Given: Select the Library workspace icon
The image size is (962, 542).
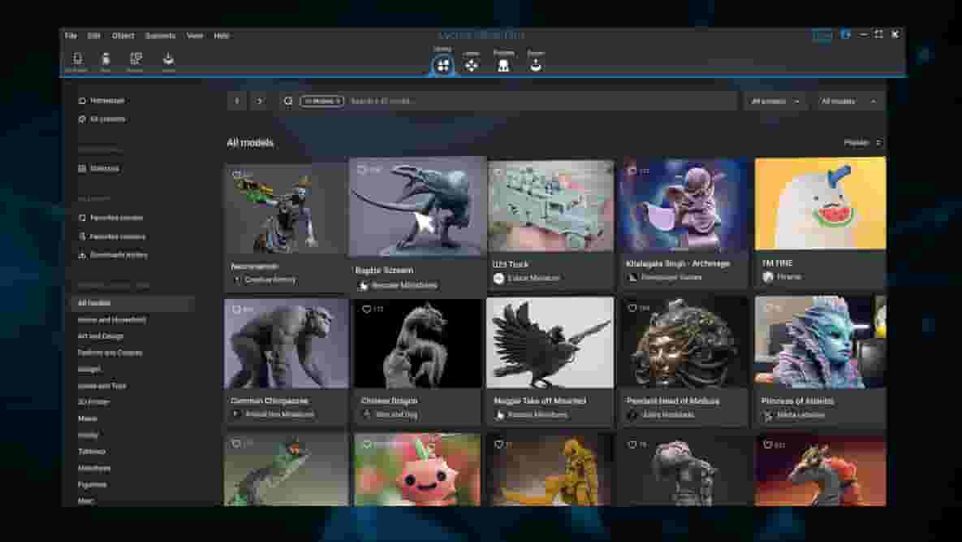Looking at the screenshot, I should click(442, 64).
